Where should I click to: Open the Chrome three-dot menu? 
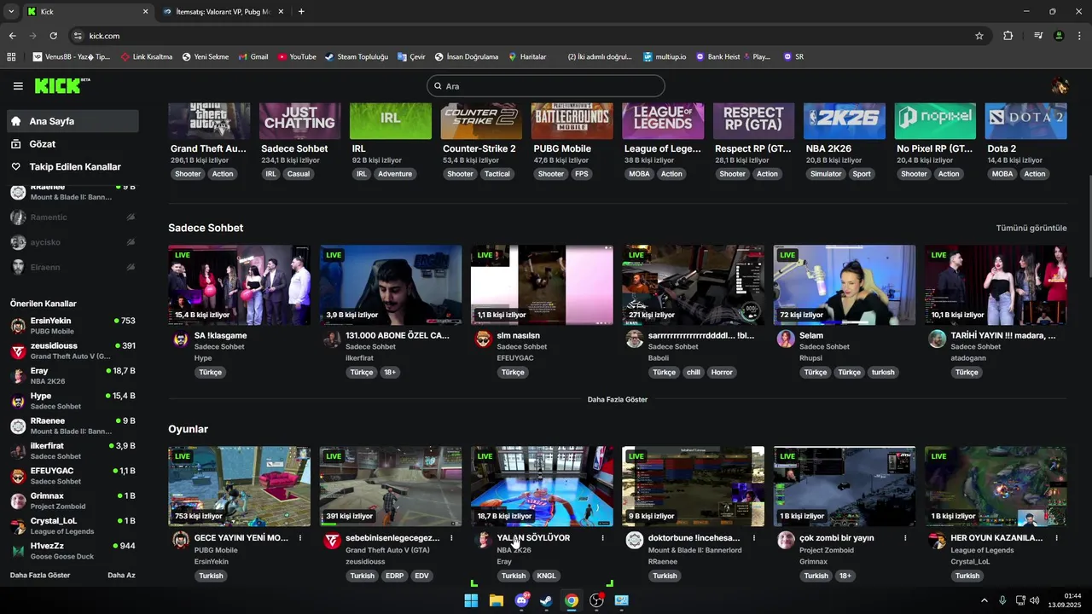click(x=1080, y=36)
